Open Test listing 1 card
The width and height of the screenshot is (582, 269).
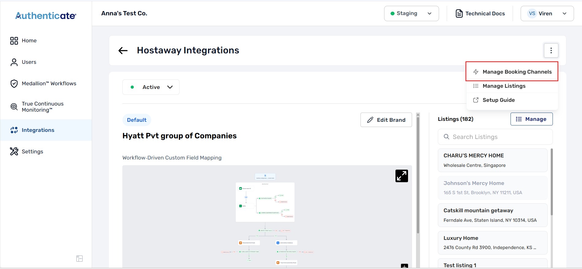pyautogui.click(x=492, y=263)
